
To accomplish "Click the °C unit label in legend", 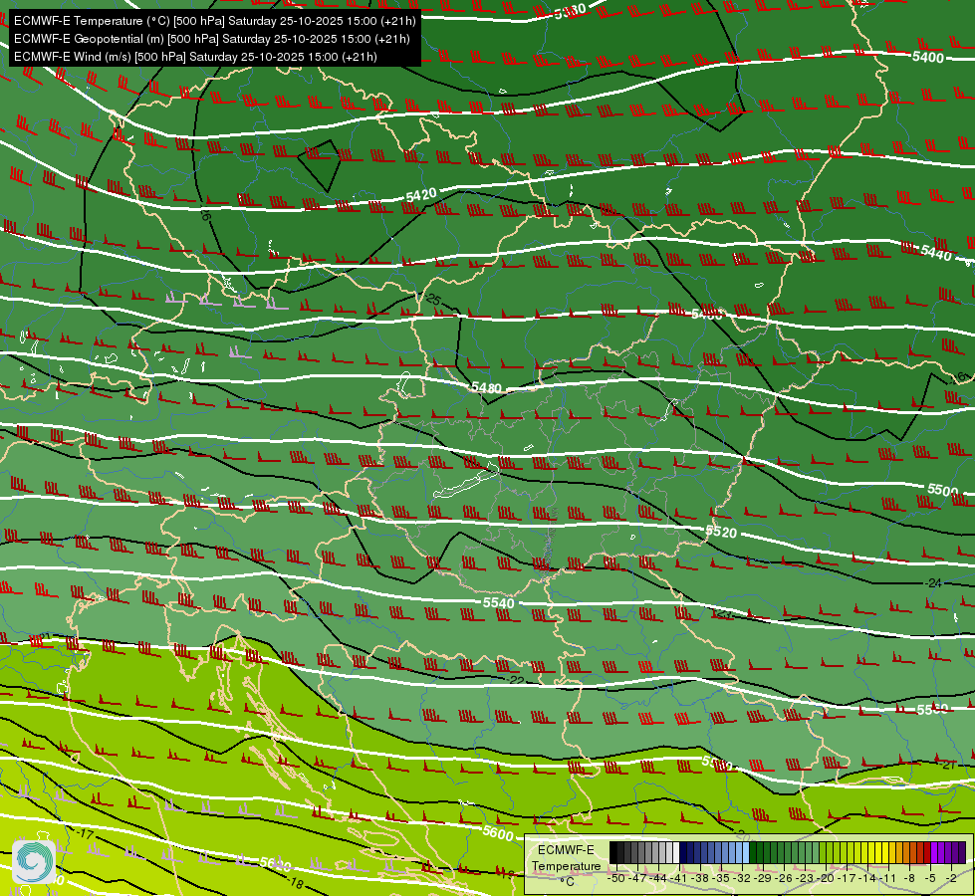I will click(567, 882).
